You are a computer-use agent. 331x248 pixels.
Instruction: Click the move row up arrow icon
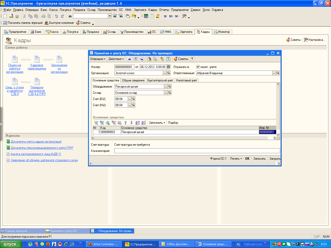pos(126,123)
